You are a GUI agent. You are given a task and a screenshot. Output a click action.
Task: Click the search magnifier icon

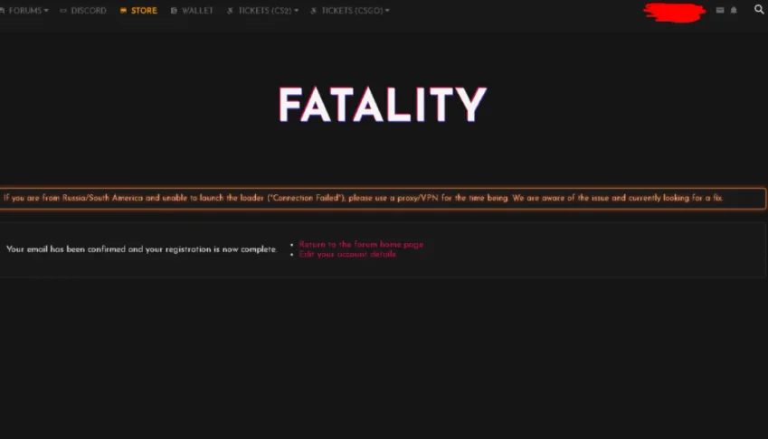(x=759, y=10)
